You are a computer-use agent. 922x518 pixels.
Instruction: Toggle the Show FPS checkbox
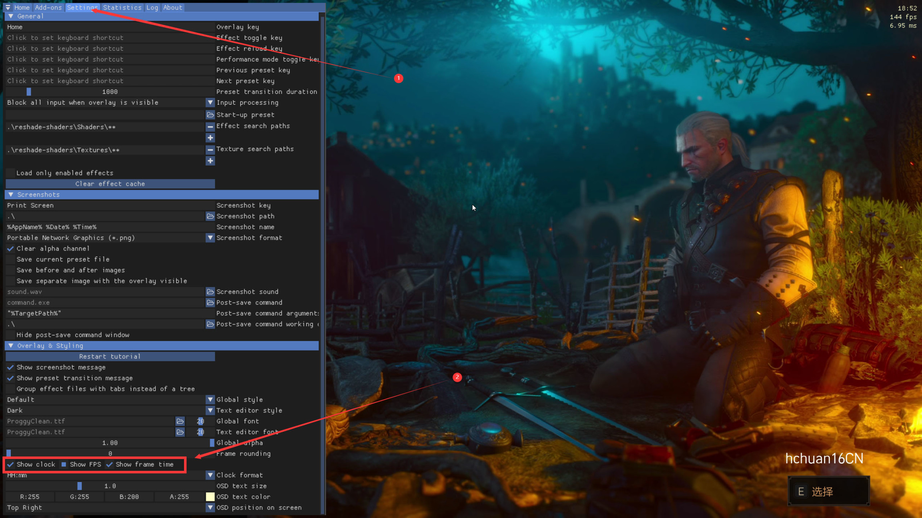click(64, 464)
